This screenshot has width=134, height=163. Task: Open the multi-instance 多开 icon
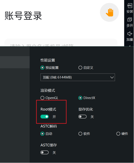[129, 20]
